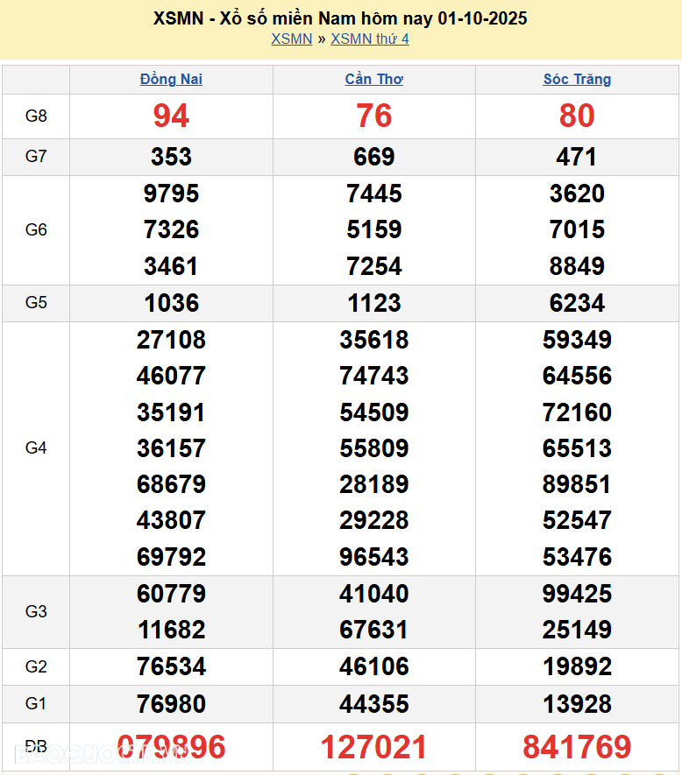Open the Sóc Trăng province link
682x775 pixels.
(x=577, y=79)
